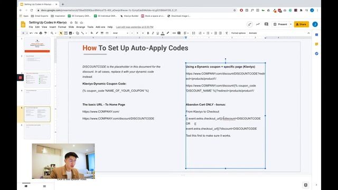
Task: Open the Insert image dropdown arrow
Action: [73, 33]
